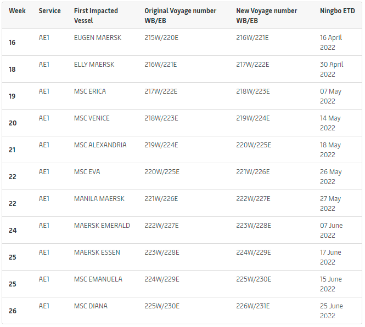Click original voyage 215W/220E cell
This screenshot has width=365, height=327.
click(x=161, y=38)
